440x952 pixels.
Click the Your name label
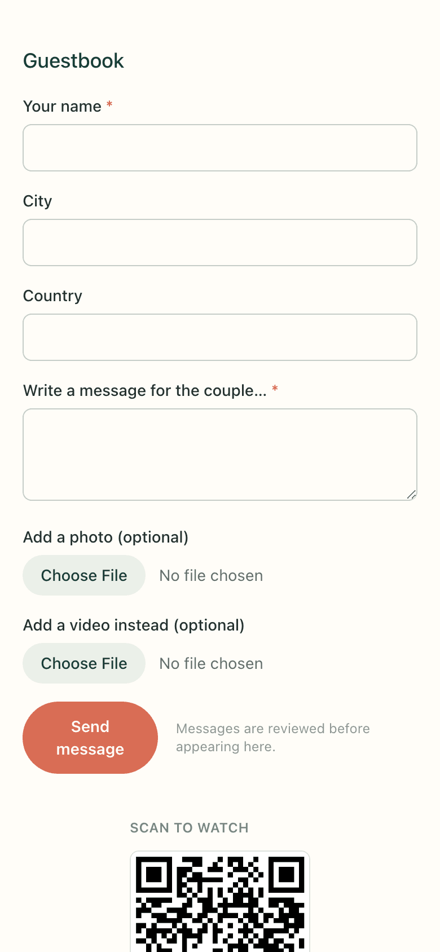[62, 106]
